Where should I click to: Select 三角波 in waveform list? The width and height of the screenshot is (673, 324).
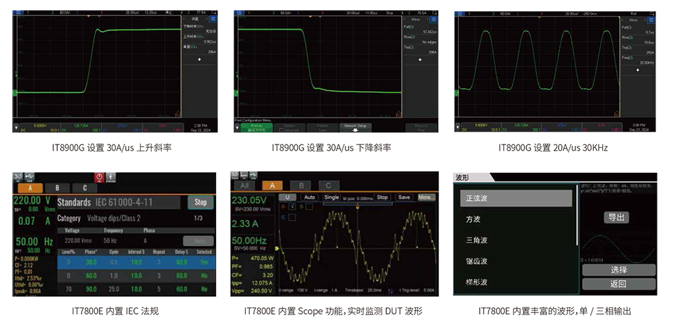pos(516,241)
